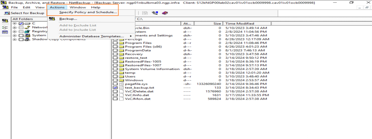Click the restore_test folder icon
Viewport: 372px width, 139px height.
coord(121,58)
